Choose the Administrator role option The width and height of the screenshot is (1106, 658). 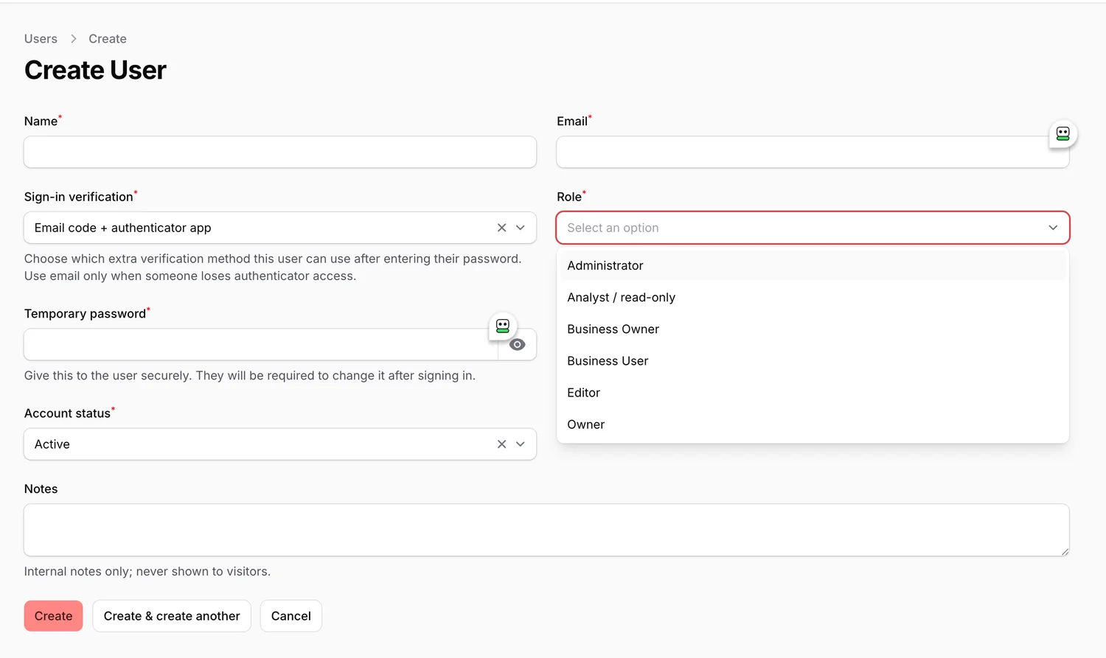(813, 265)
